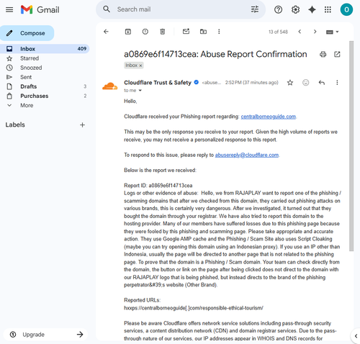Click the Upgrade button
This screenshot has width=360, height=344.
[x=45, y=335]
